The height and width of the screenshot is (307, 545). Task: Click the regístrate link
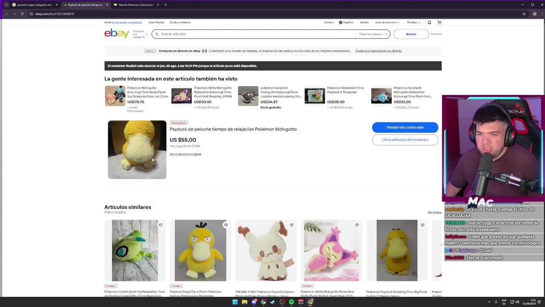point(136,22)
